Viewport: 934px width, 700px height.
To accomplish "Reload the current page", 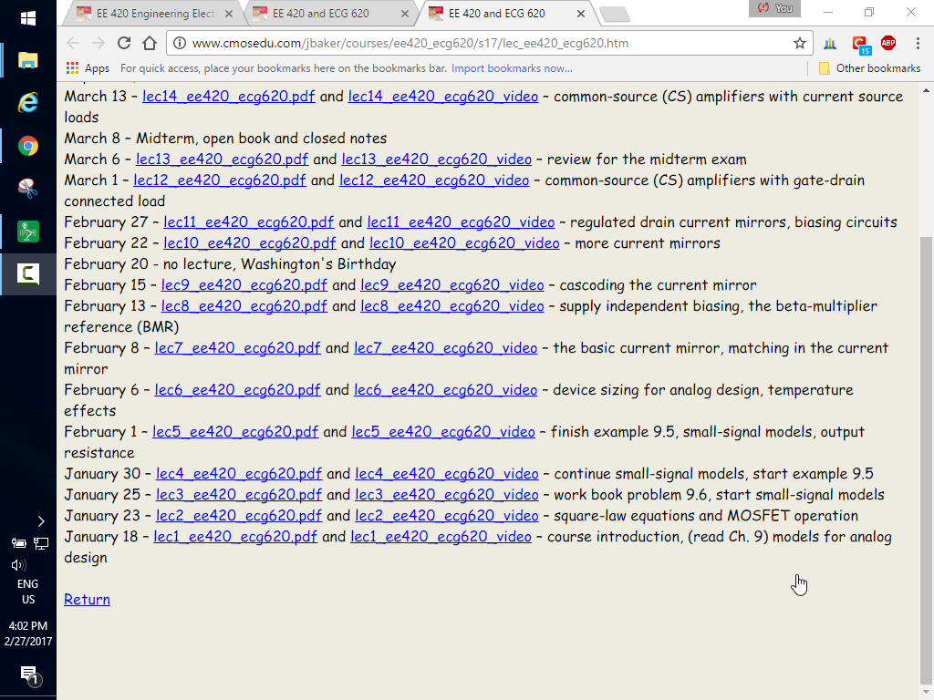I will (124, 43).
